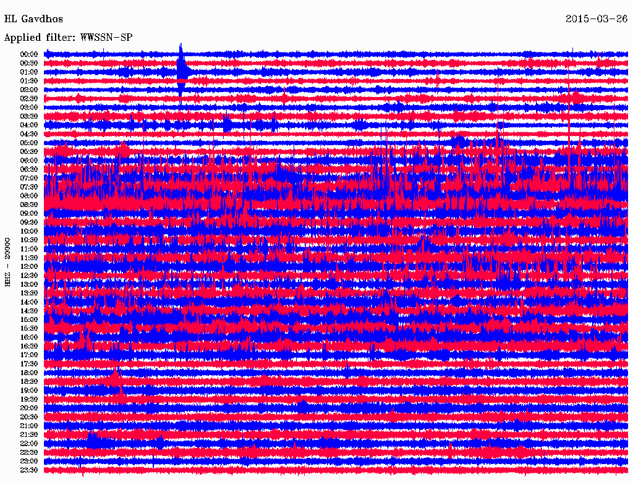Viewport: 633px width, 482px height.
Task: Click the 02:00 time label
Action: coord(29,90)
